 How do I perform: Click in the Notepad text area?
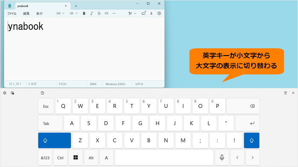click(x=84, y=49)
